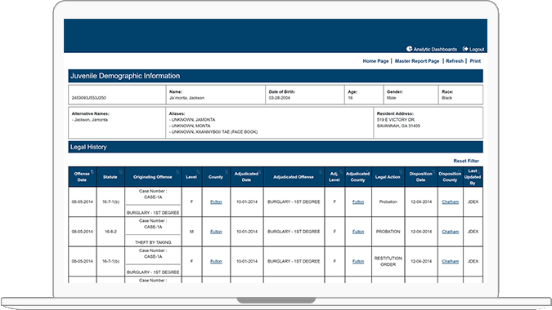Reset Filter on legal history table
Image resolution: width=552 pixels, height=310 pixels.
(466, 161)
